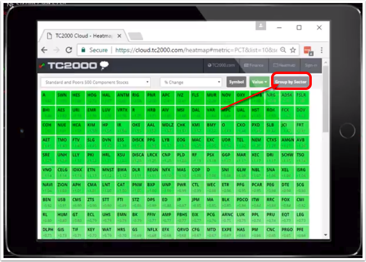The width and height of the screenshot is (366, 262).
Task: Click the COH stock tile
Action: pos(48,128)
